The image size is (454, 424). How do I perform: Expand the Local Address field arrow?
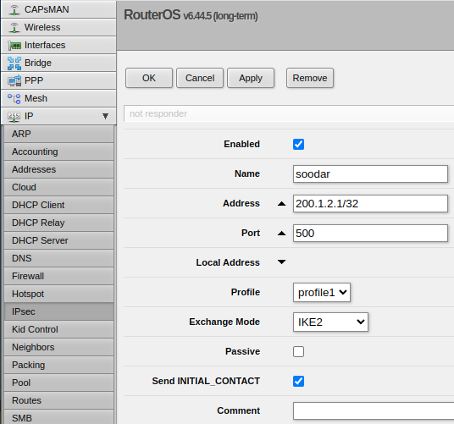(x=281, y=262)
